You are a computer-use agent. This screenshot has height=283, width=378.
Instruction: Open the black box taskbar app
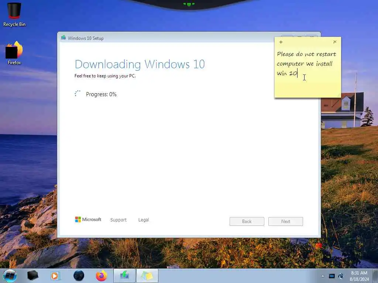(33, 276)
